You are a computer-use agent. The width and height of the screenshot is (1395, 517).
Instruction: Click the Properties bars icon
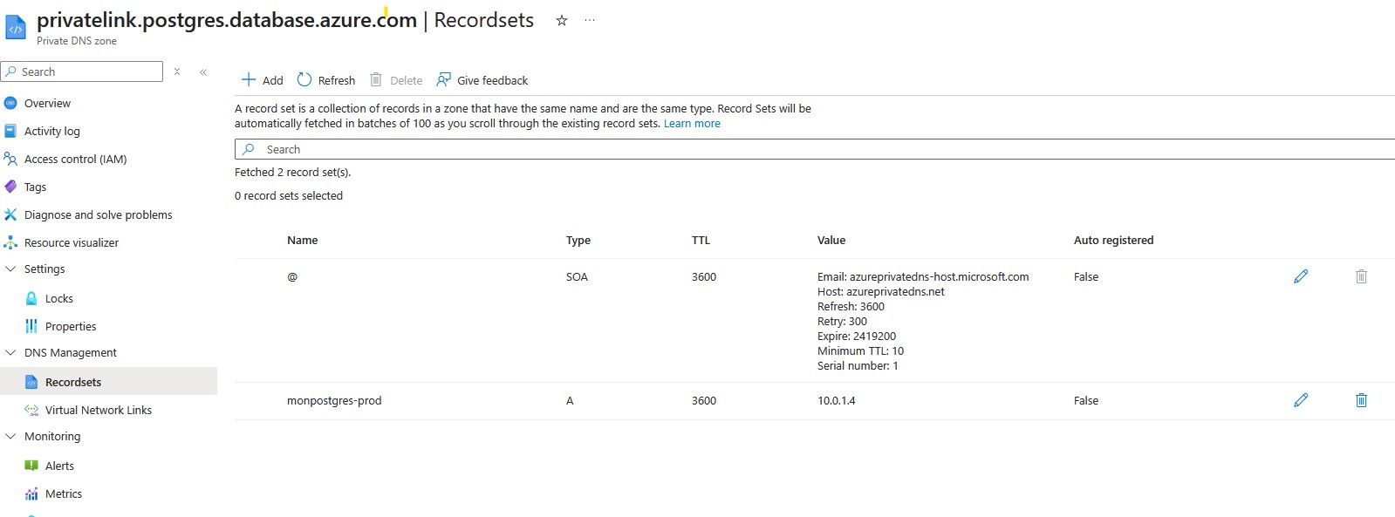31,326
